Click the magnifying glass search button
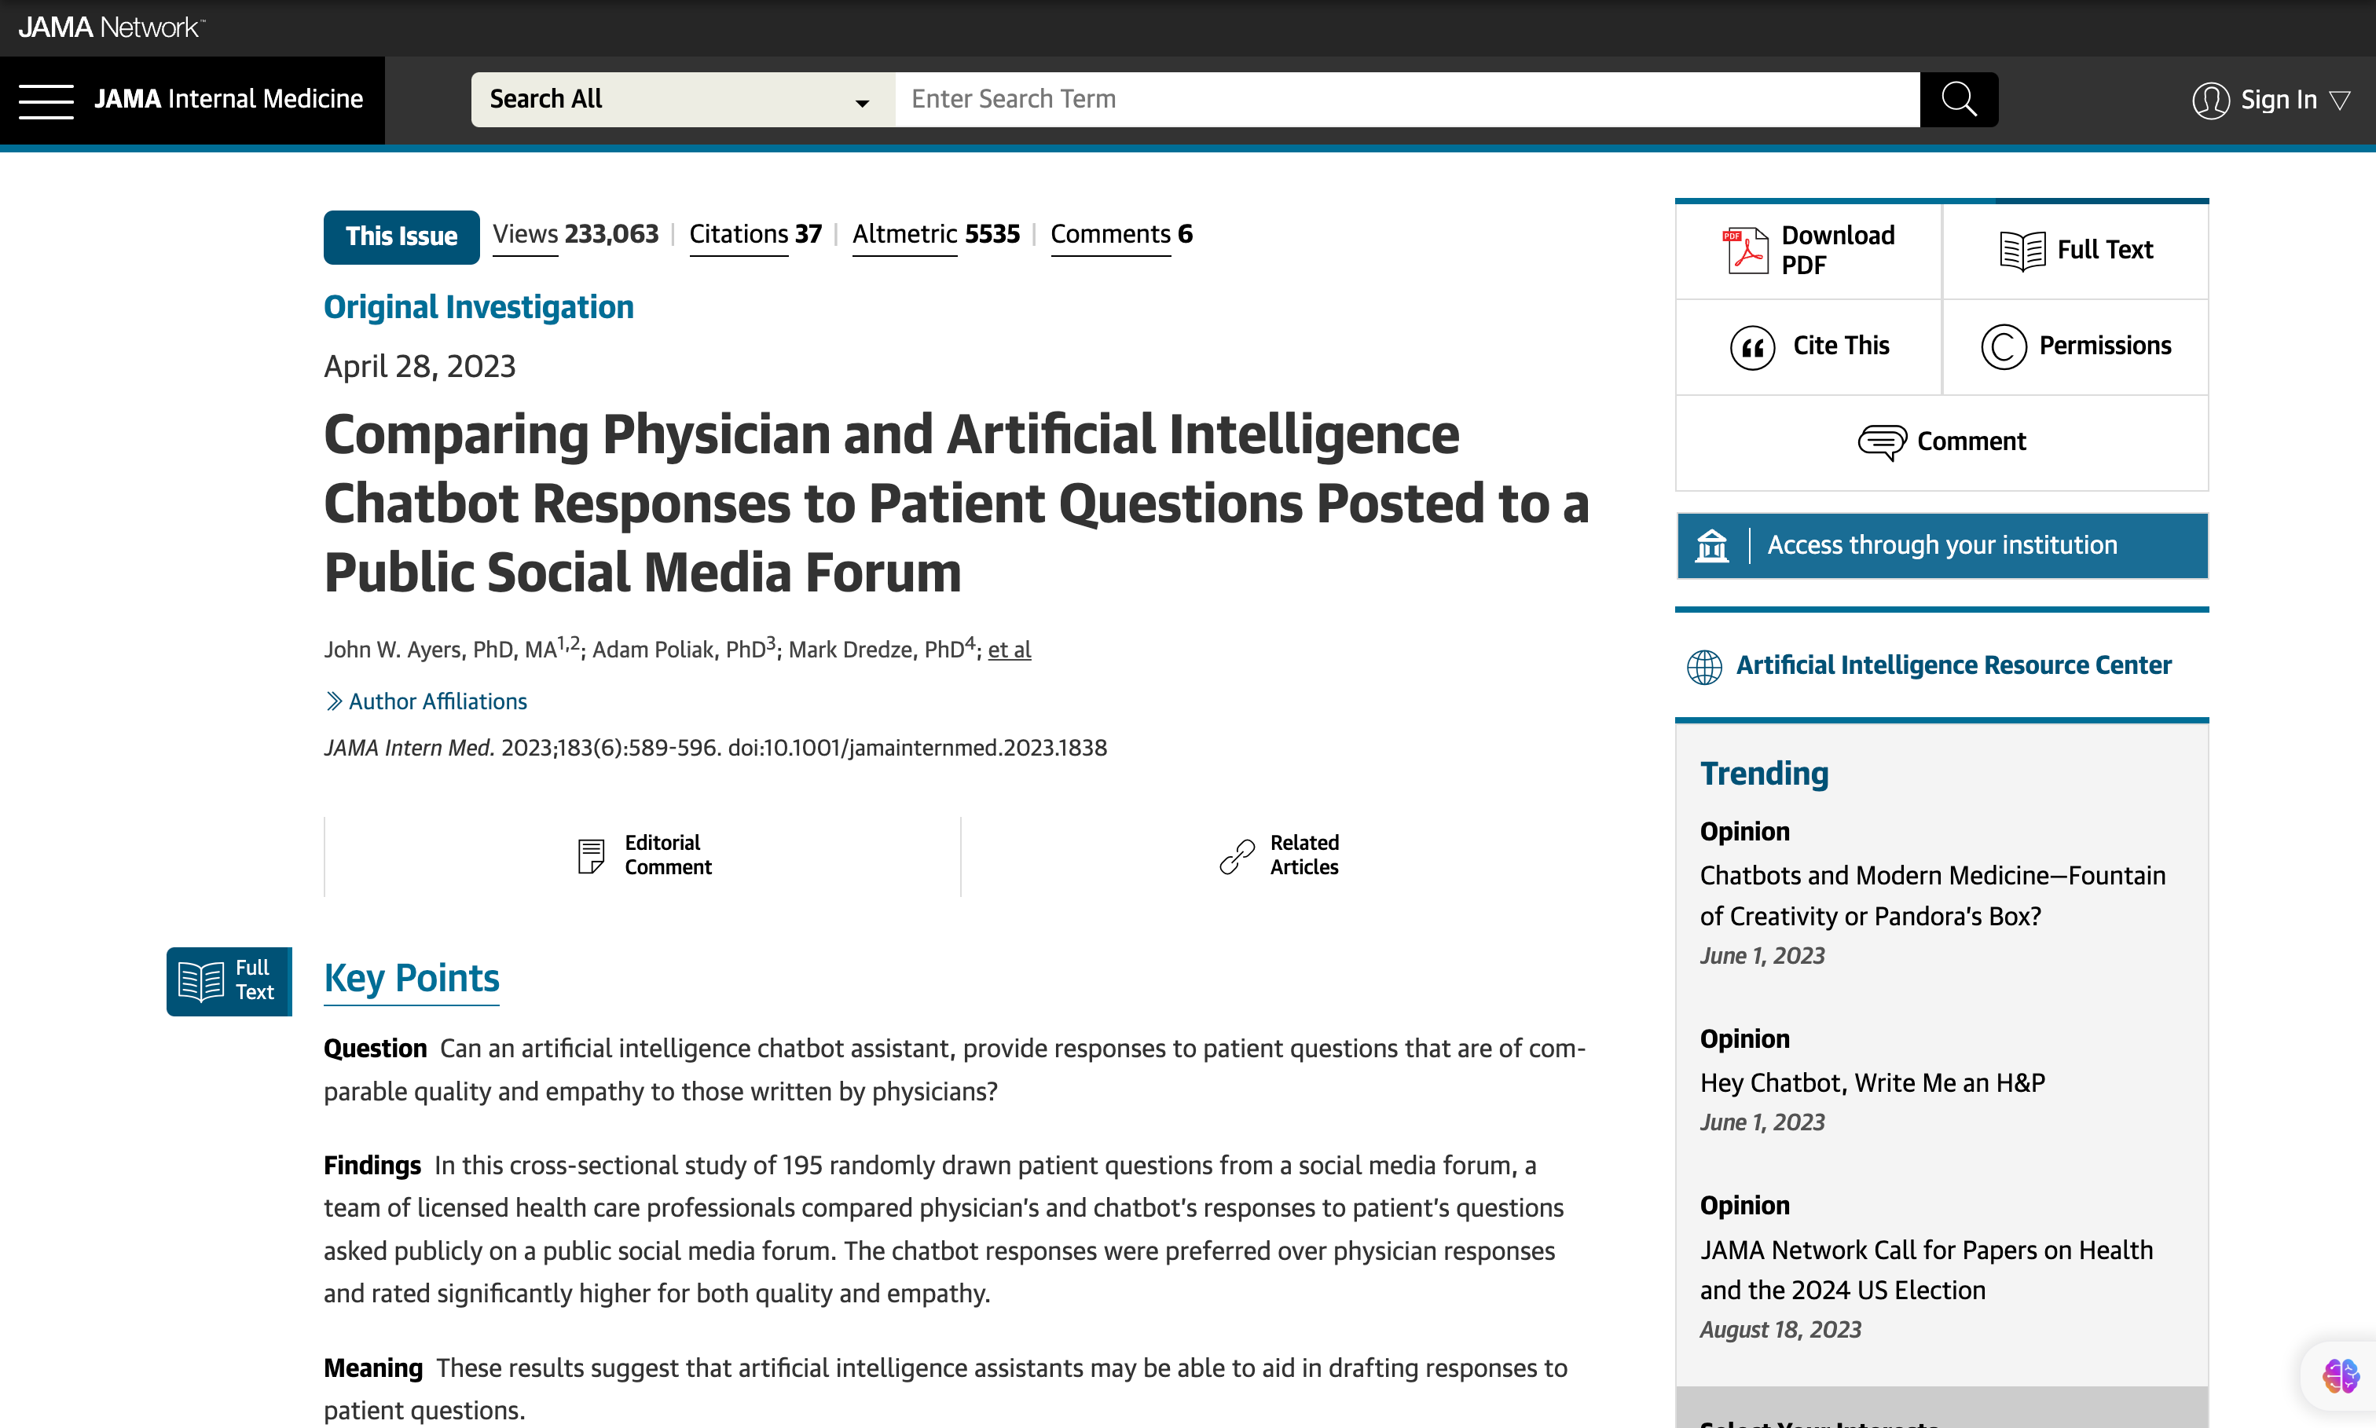 pos(1957,99)
